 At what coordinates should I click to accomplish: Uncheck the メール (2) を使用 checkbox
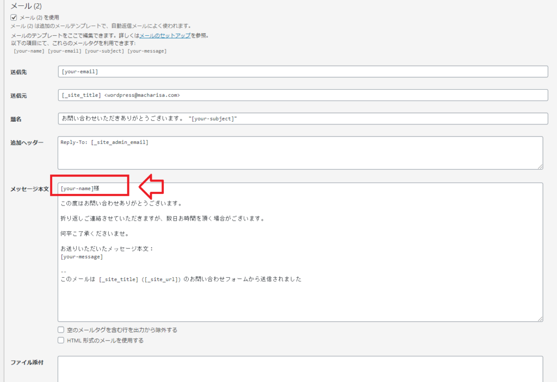(13, 17)
